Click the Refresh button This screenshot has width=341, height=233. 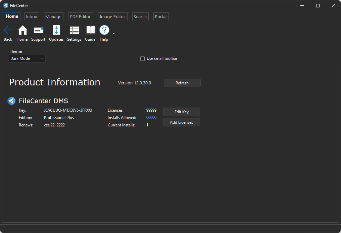click(x=182, y=83)
